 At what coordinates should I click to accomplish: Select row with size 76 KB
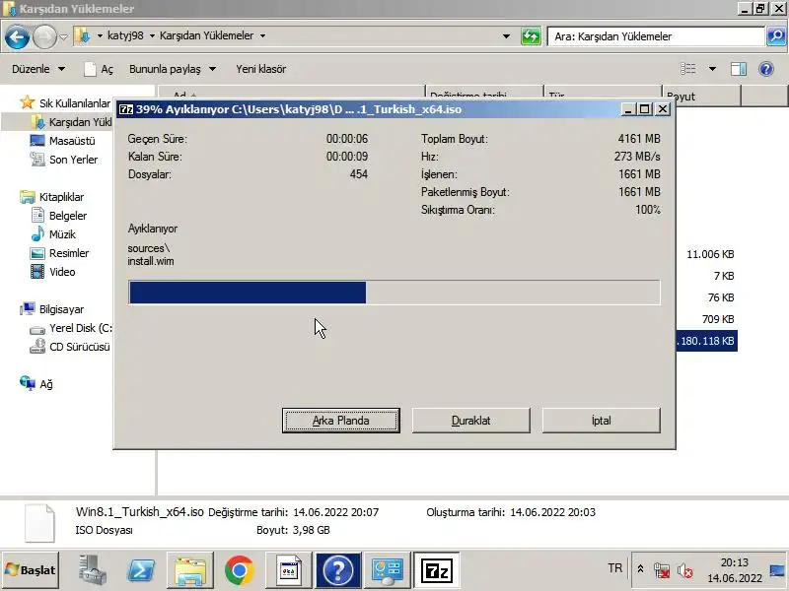coord(721,297)
